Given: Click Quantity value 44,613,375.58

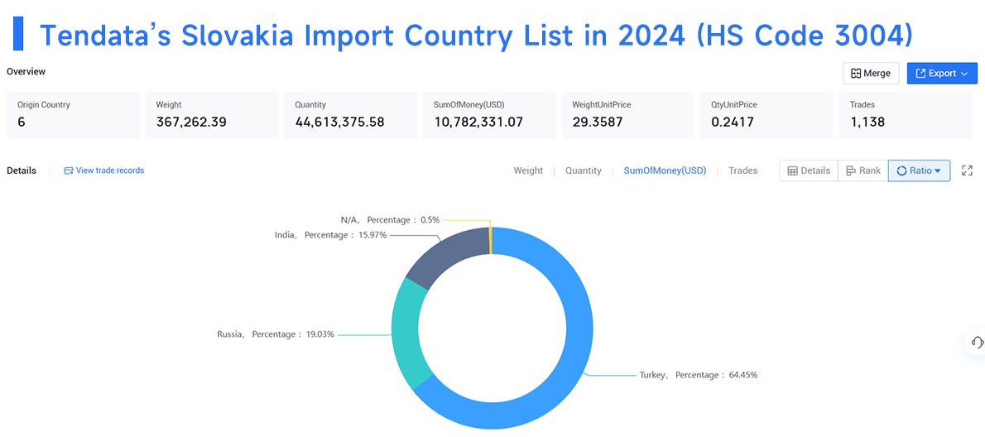Looking at the screenshot, I should [x=340, y=122].
